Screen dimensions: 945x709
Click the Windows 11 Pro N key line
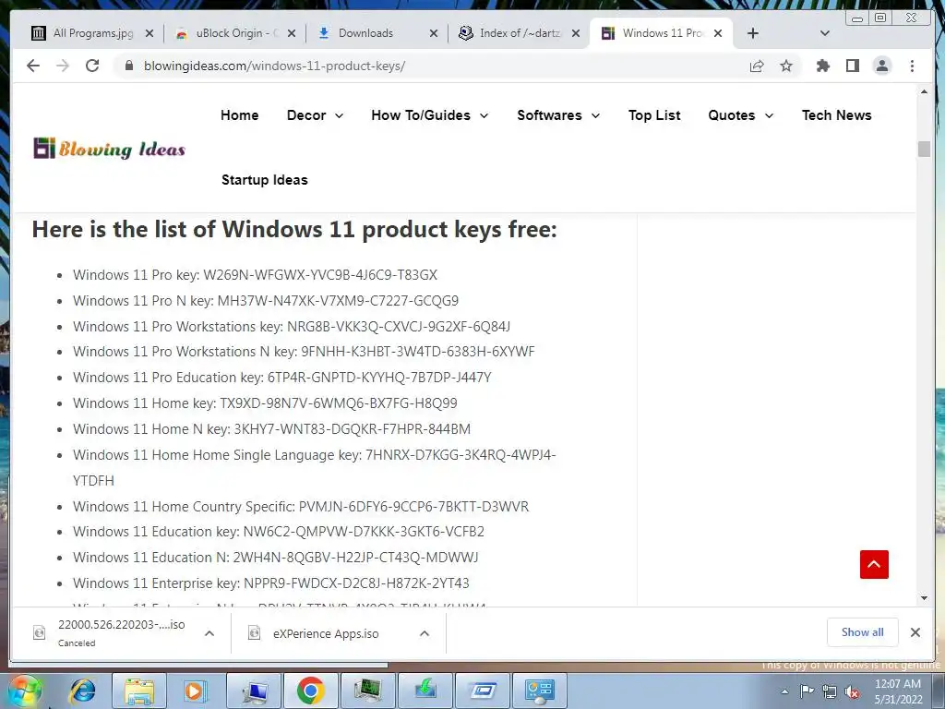click(x=266, y=301)
